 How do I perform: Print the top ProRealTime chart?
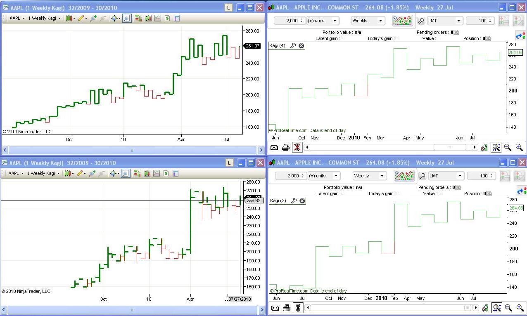(285, 147)
